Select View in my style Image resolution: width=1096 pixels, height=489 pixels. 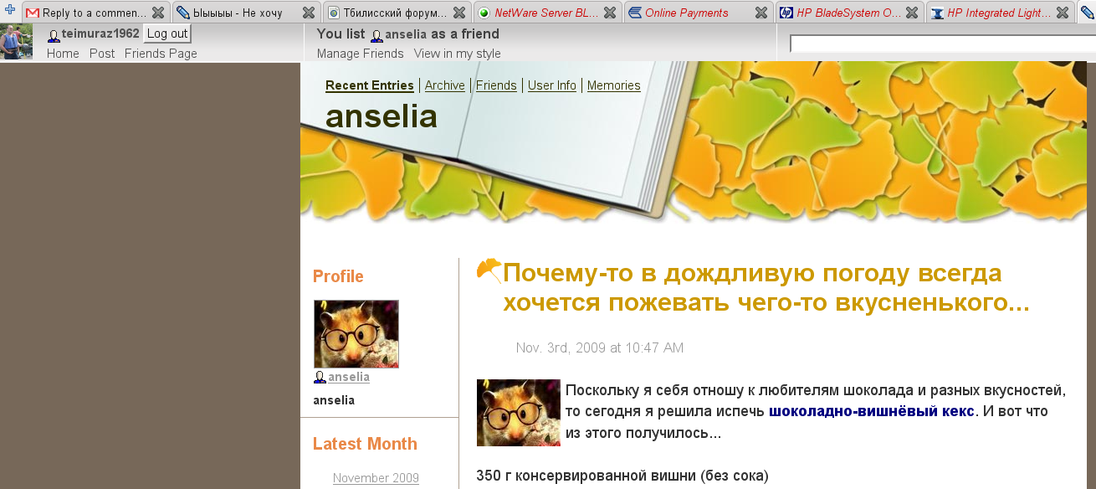[x=458, y=54]
